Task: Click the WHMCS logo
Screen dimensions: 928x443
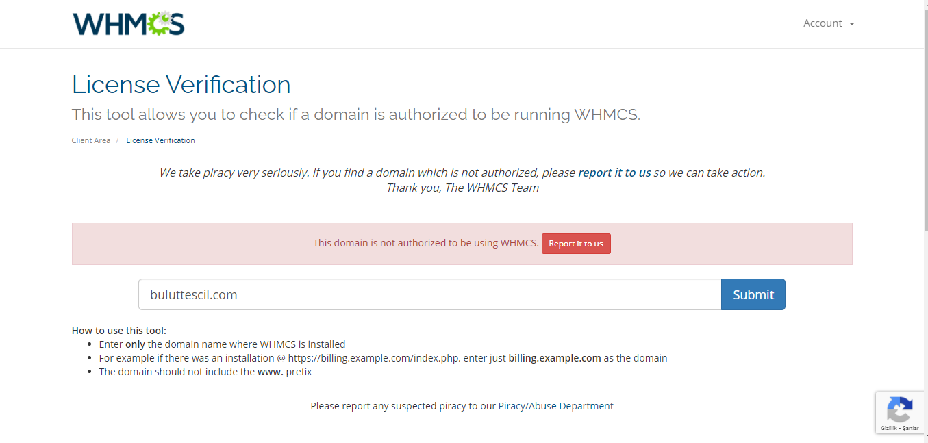Action: (x=129, y=23)
